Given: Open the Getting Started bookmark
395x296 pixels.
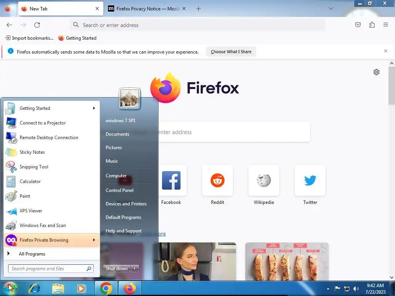Looking at the screenshot, I should click(x=78, y=38).
